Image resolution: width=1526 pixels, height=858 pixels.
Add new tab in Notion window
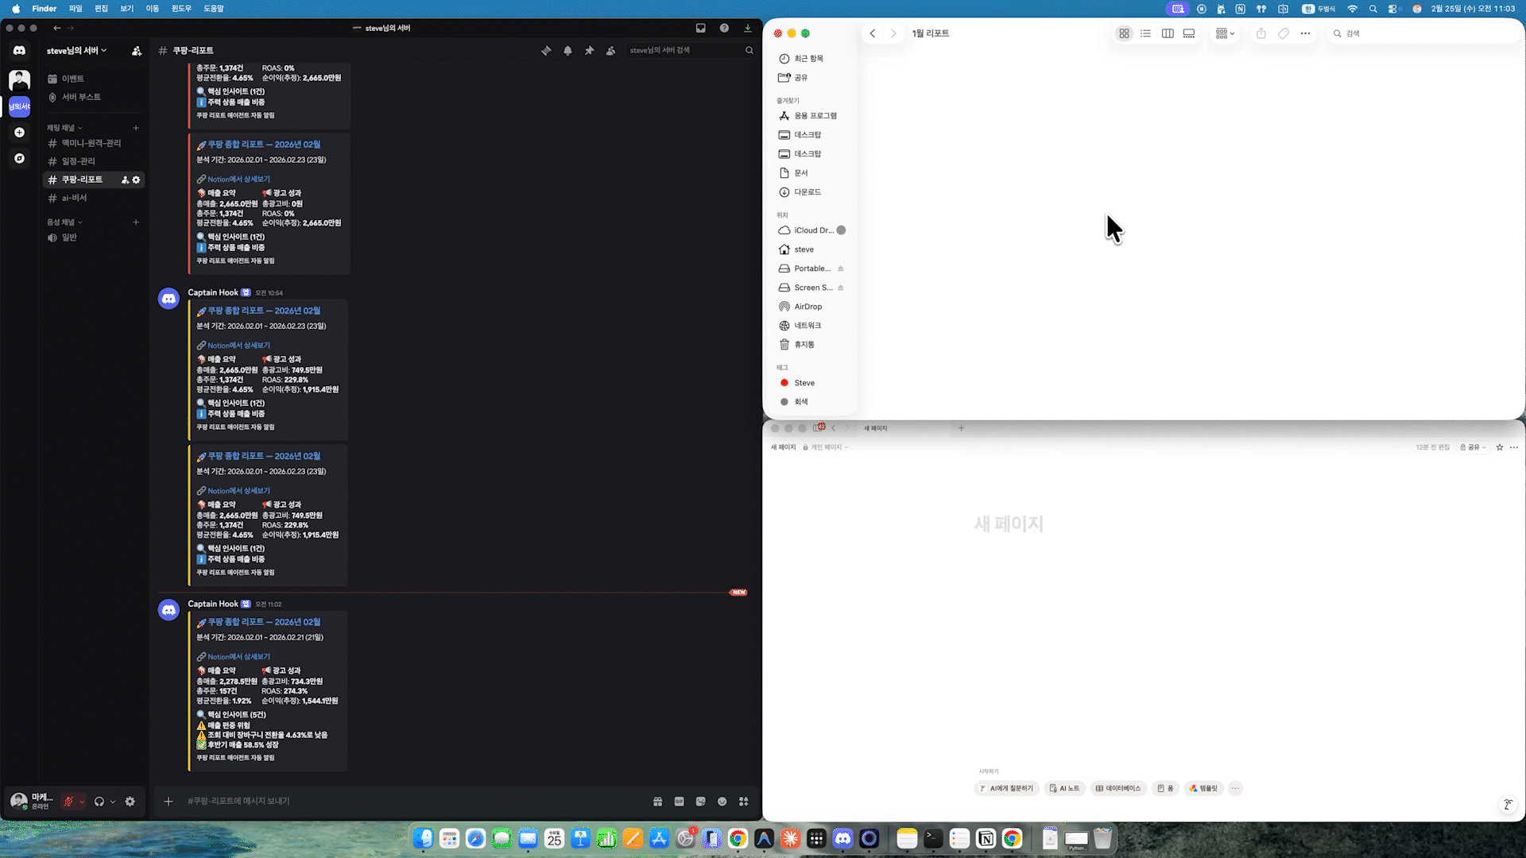pyautogui.click(x=961, y=428)
